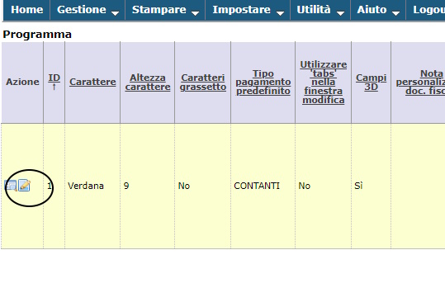This screenshot has height=302, width=445.
Task: Go to the Home page
Action: [x=27, y=10]
